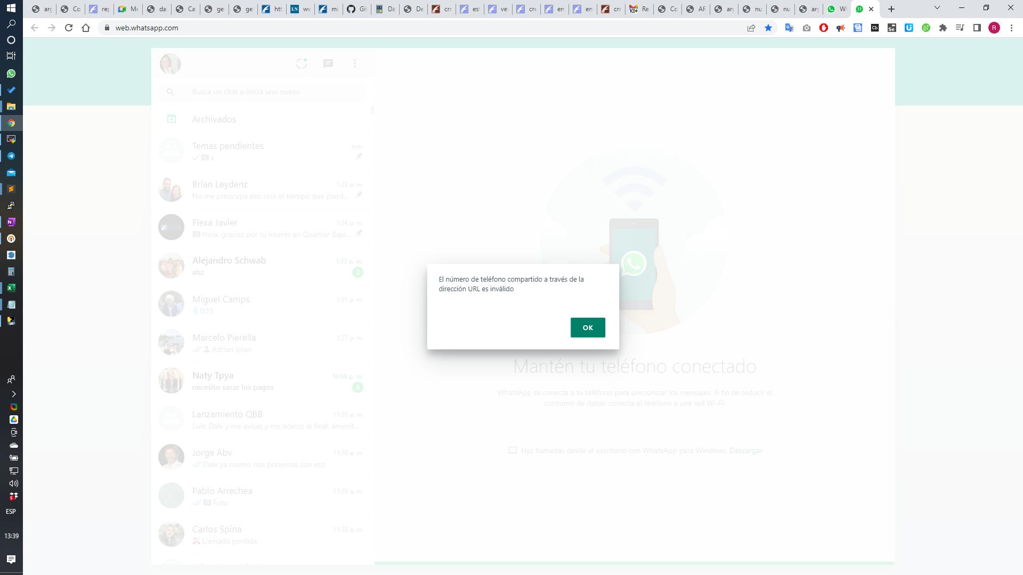Screen dimensions: 1023x575
Task: Open a new browser tab
Action: (891, 9)
